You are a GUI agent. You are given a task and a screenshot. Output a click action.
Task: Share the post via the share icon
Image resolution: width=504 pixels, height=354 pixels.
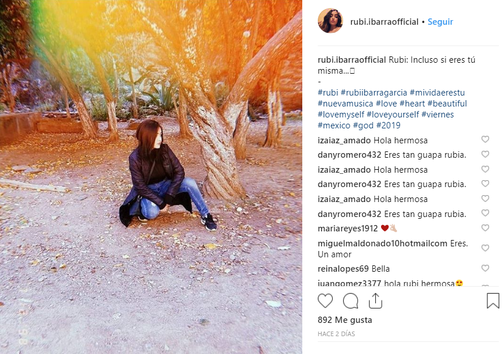click(x=375, y=301)
